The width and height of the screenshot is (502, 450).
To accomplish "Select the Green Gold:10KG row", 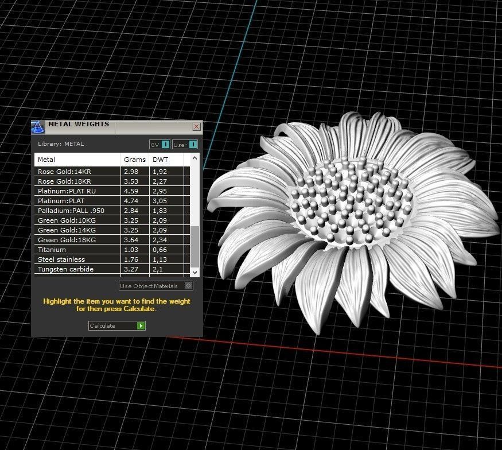I will [x=112, y=220].
